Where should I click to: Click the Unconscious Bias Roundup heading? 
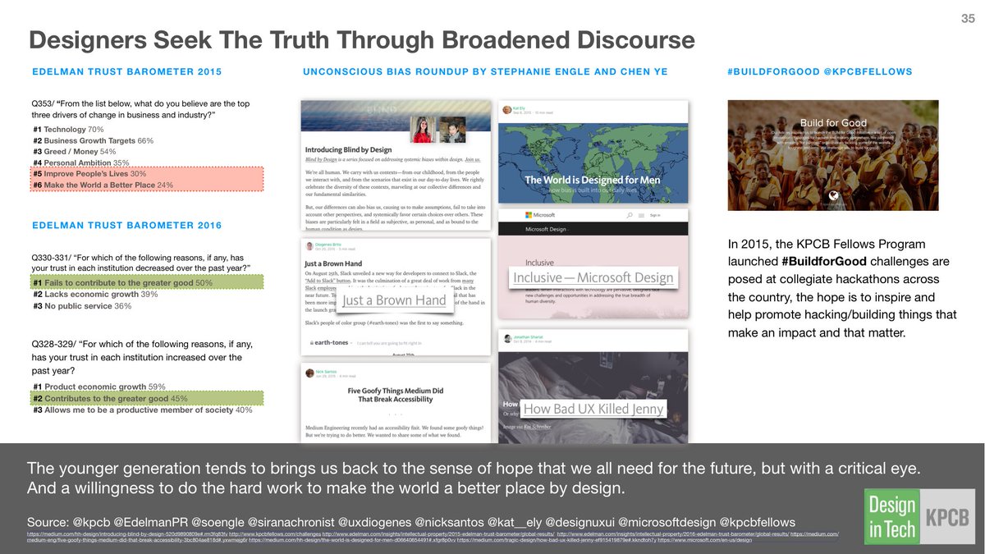click(485, 72)
